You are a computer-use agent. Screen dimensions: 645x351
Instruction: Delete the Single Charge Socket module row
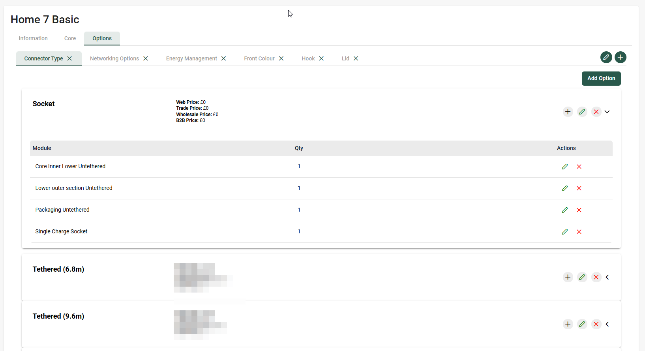tap(579, 232)
